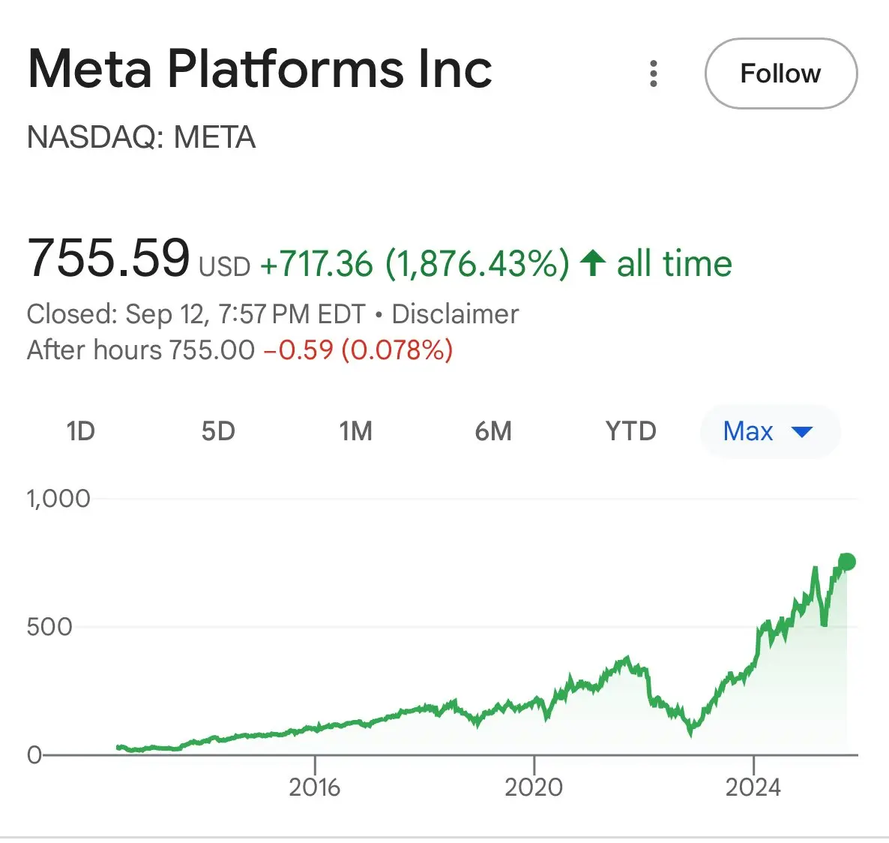Click the 2020 axis marker

pyautogui.click(x=534, y=787)
